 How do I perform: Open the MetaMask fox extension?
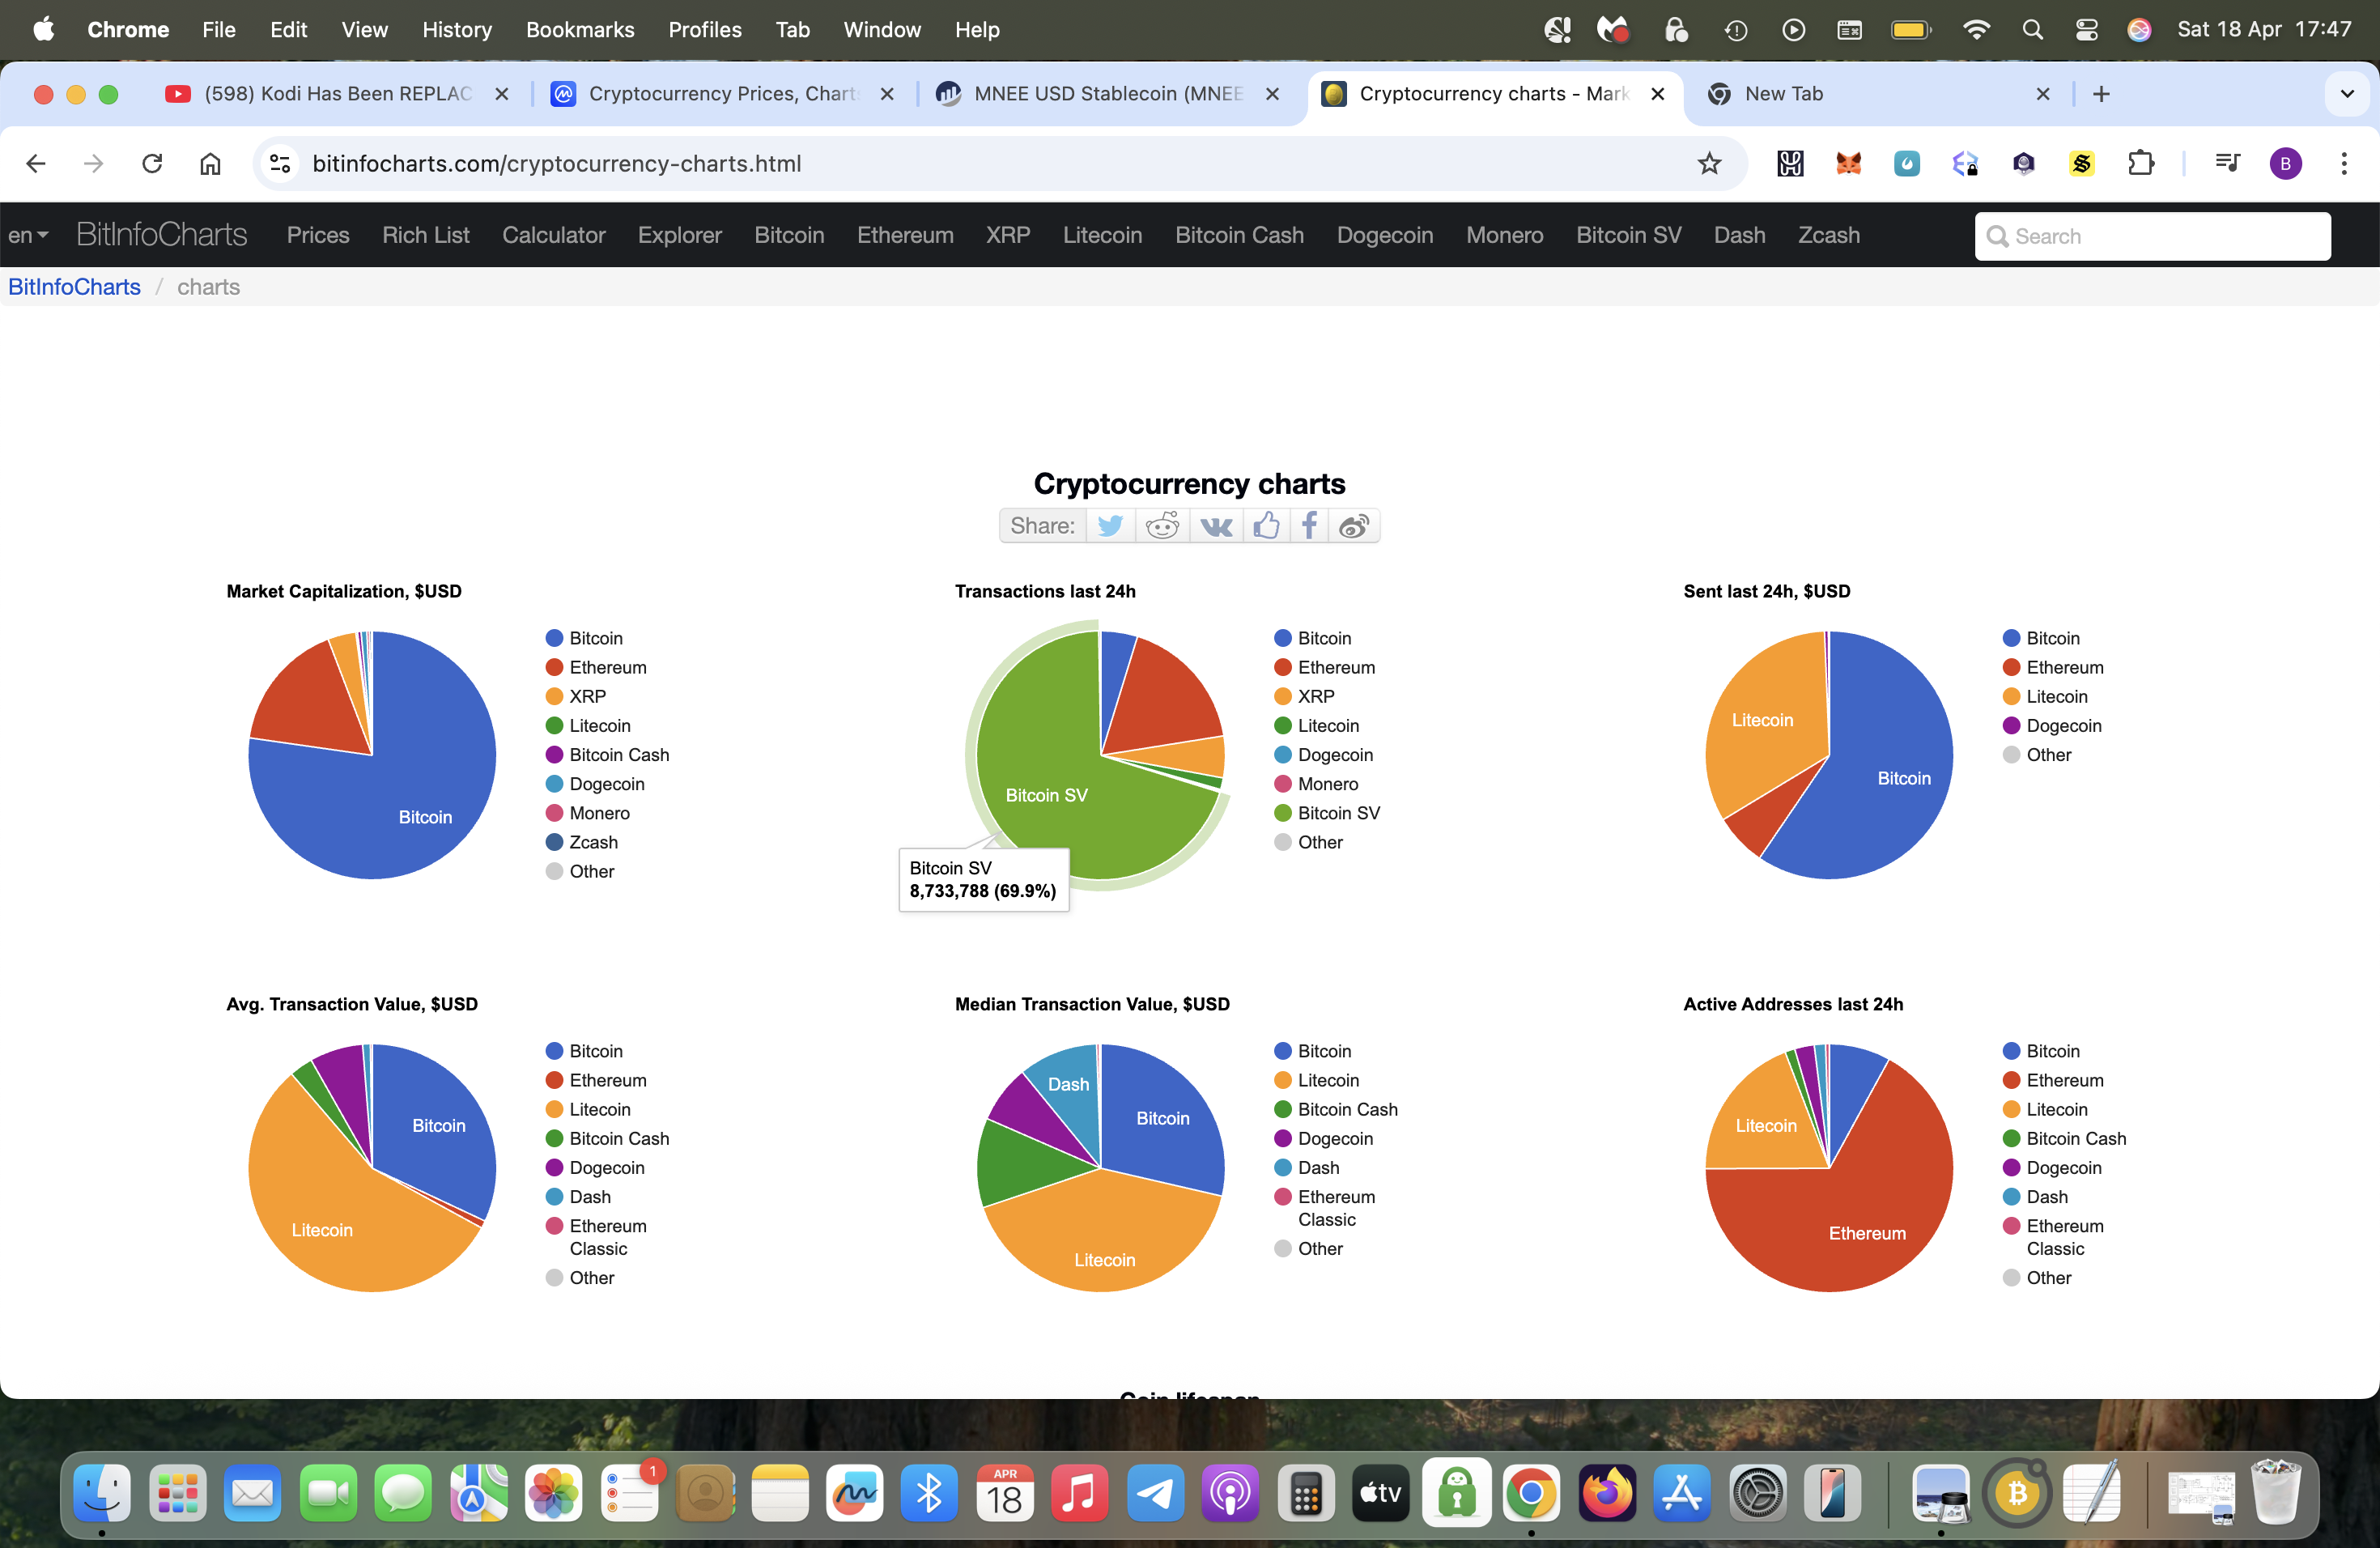pos(1848,163)
